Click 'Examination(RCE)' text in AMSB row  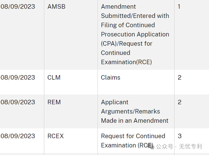pyautogui.click(x=126, y=62)
